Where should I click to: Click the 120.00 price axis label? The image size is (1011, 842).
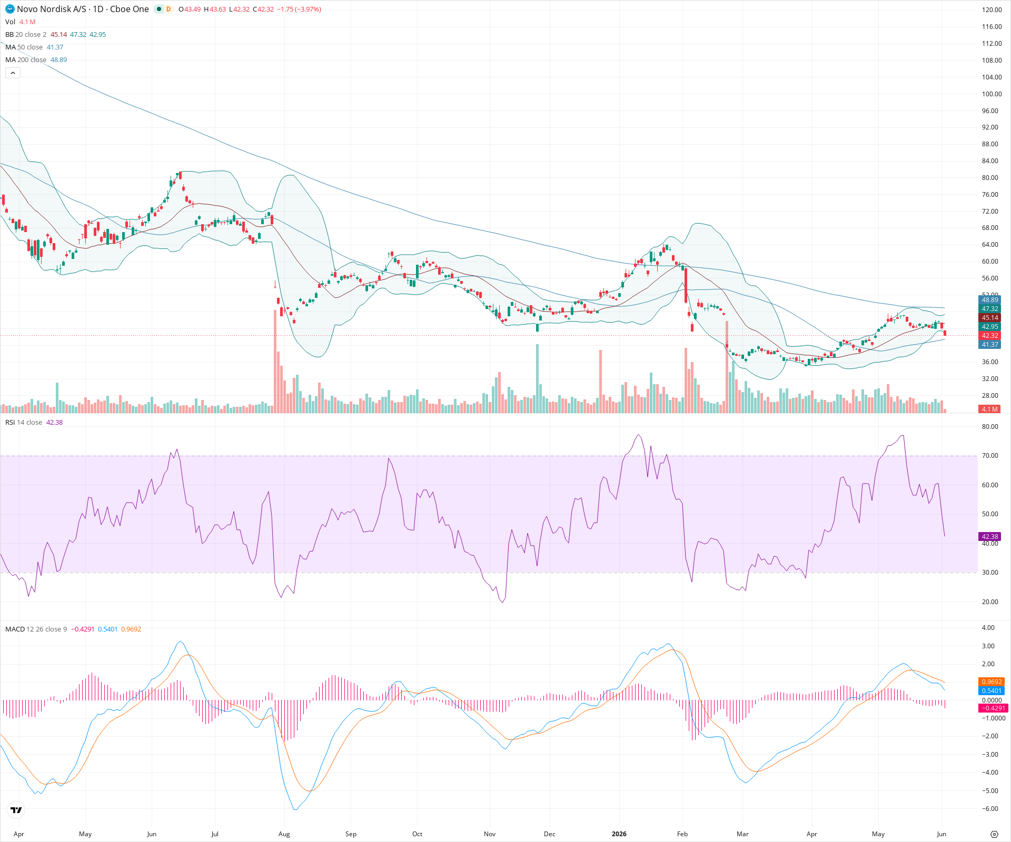[x=992, y=10]
